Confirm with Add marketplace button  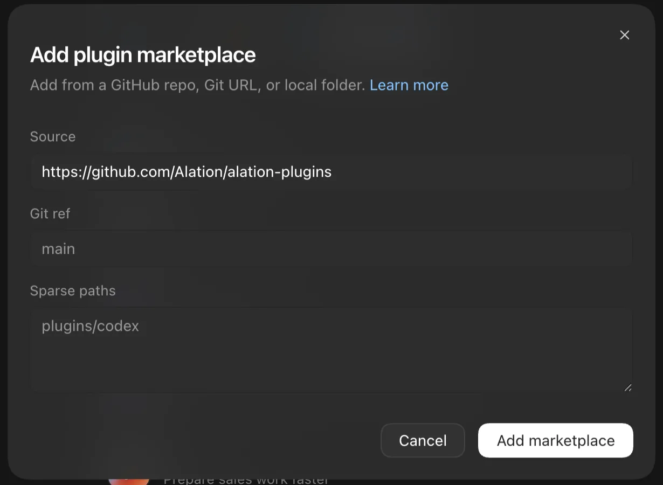point(556,440)
